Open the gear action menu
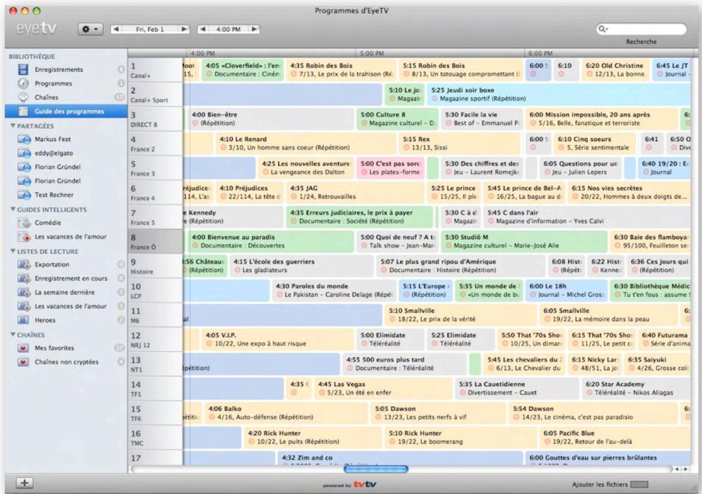 click(90, 29)
